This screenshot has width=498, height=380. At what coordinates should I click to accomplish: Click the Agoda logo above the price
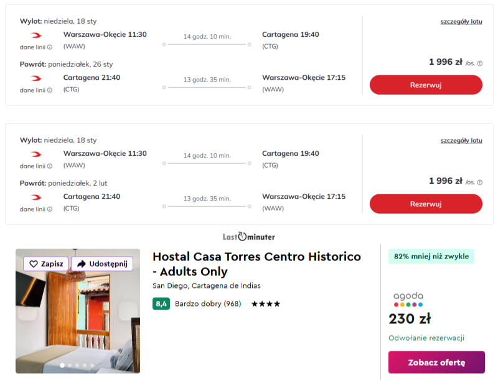click(x=408, y=299)
